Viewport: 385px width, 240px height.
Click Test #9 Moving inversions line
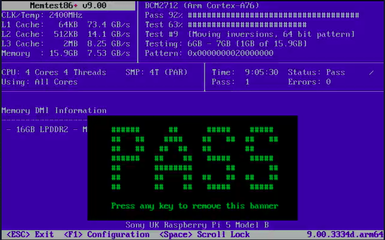[x=250, y=34]
